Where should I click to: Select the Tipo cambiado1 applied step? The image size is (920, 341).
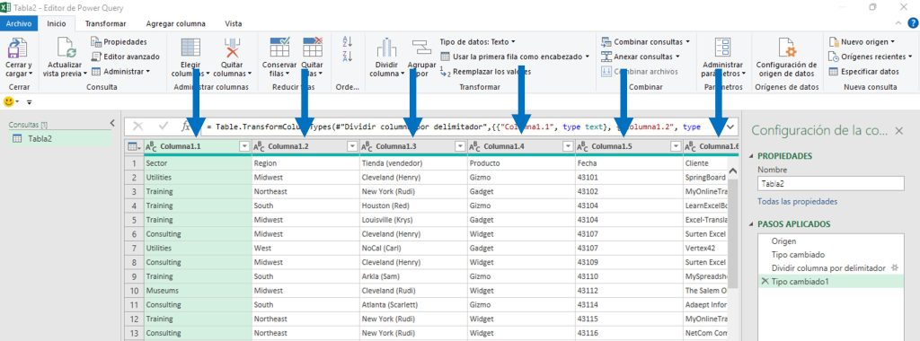pyautogui.click(x=830, y=282)
